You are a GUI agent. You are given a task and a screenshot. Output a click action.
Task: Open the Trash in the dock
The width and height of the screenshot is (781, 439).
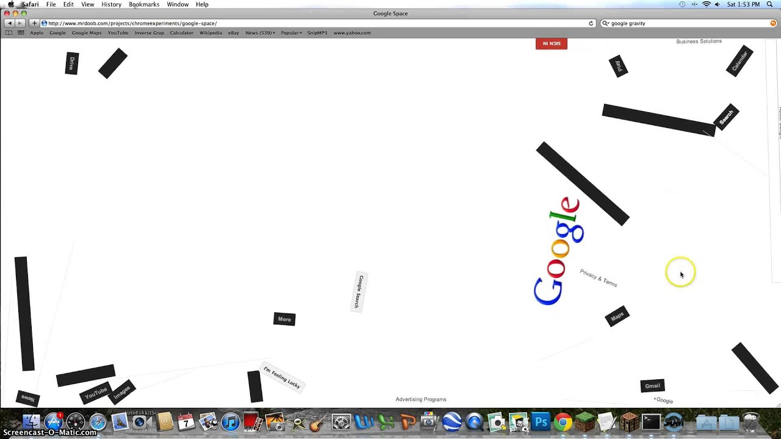coord(751,421)
